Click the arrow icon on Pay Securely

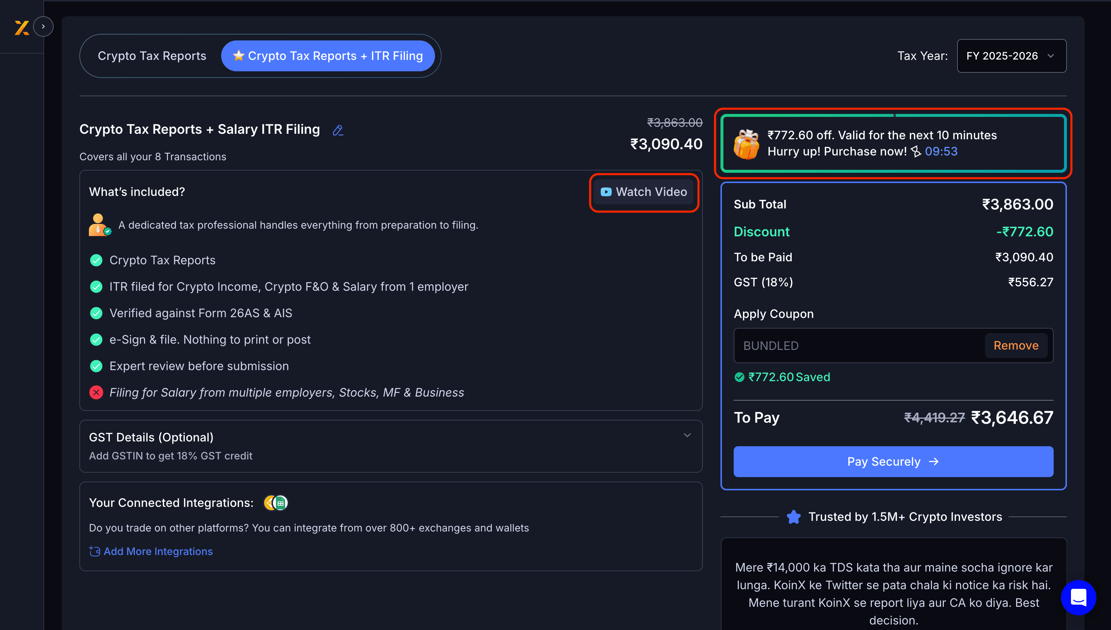(934, 462)
